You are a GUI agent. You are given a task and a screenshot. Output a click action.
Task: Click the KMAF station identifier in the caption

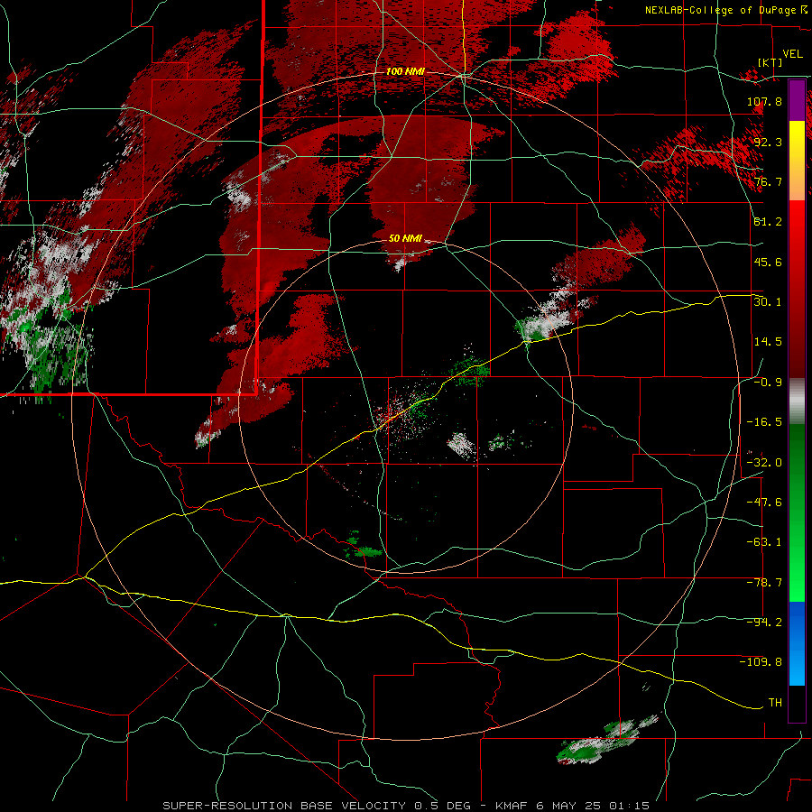[x=512, y=806]
